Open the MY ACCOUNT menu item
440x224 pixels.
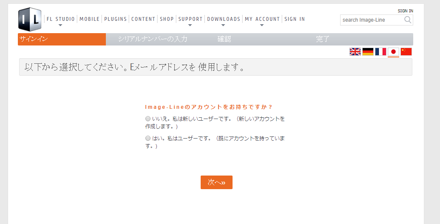pos(262,19)
